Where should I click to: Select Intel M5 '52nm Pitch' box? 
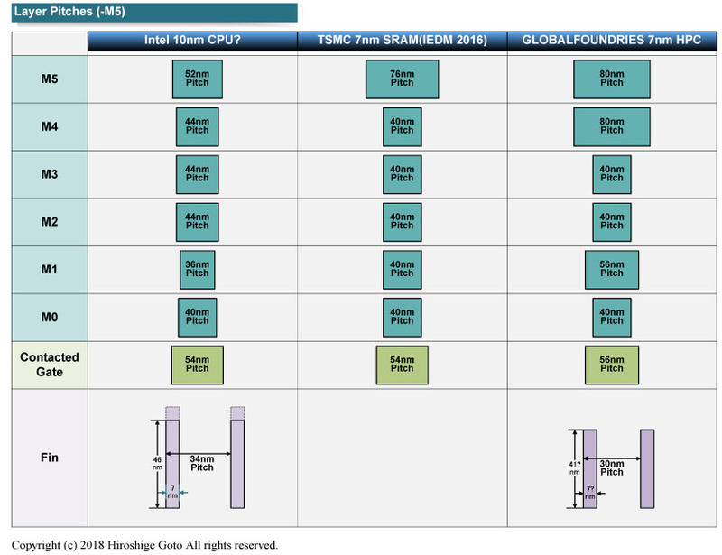click(198, 79)
